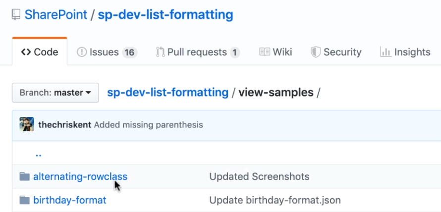Click the birthday-format folder icon
441x212 pixels.
(25, 200)
